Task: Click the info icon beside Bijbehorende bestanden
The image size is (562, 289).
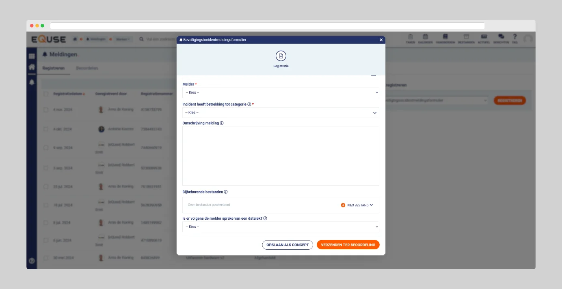Action: [226, 192]
